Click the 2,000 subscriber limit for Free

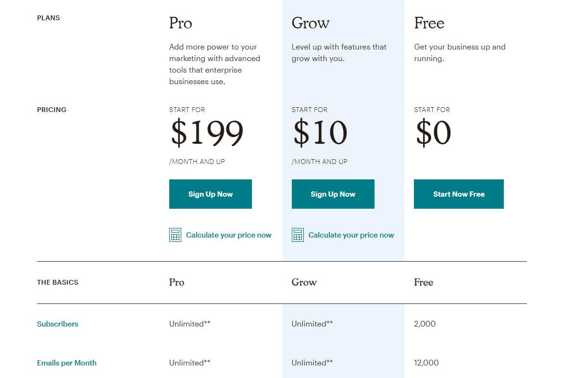pos(425,324)
